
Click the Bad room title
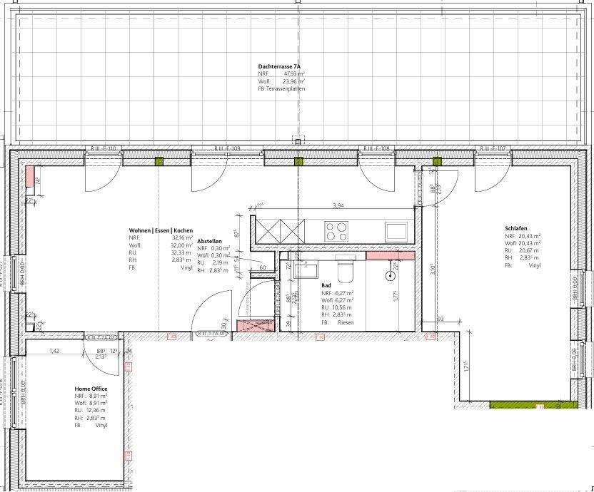coord(326,285)
